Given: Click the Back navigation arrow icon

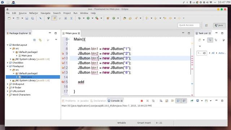Looking at the screenshot, I should [x=170, y=18].
